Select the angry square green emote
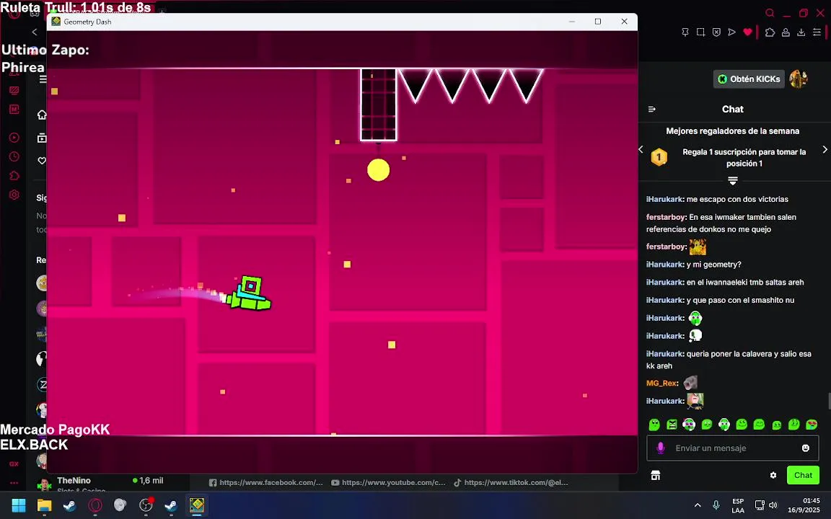Viewport: 831px width, 519px height. coord(672,424)
